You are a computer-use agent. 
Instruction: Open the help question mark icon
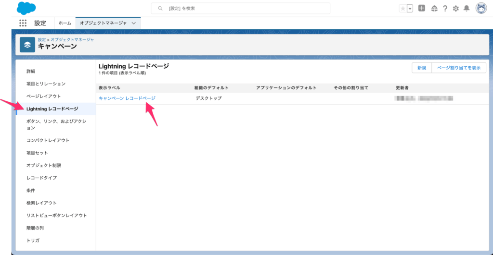coord(445,9)
